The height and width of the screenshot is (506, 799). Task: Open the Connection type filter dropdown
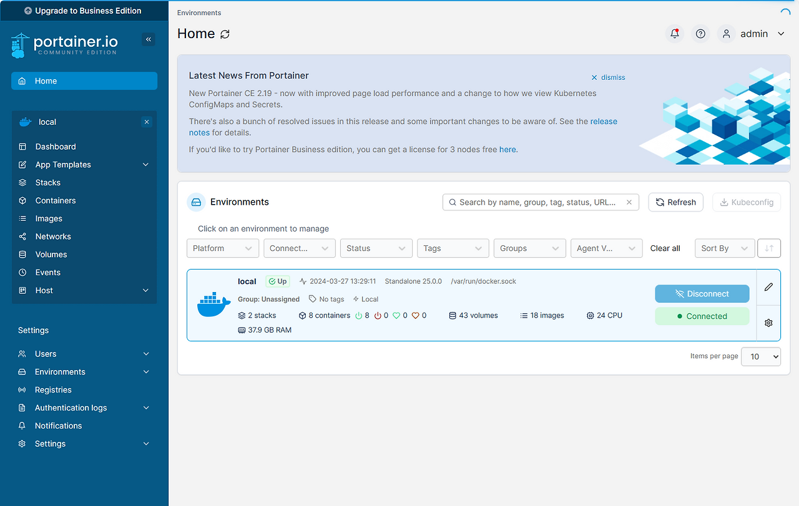pyautogui.click(x=300, y=248)
